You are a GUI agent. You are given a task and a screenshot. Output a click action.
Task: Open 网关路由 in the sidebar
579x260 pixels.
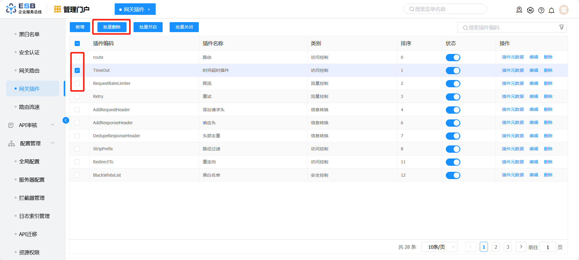(x=29, y=71)
